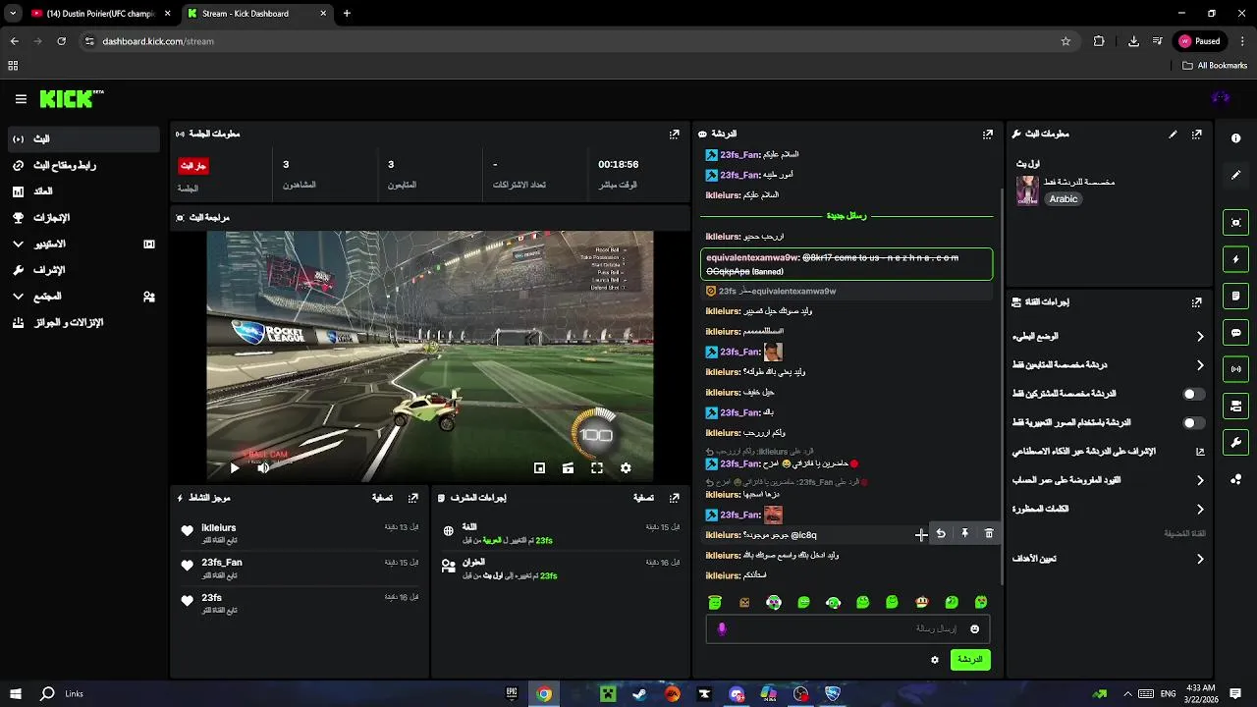The width and height of the screenshot is (1257, 707).
Task: Open the Steam icon in Windows taskbar
Action: click(640, 693)
